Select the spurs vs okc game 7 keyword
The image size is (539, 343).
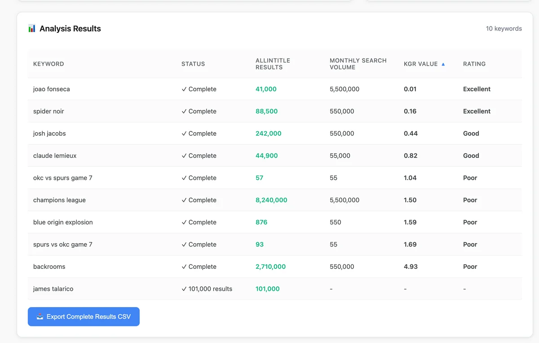tap(63, 245)
